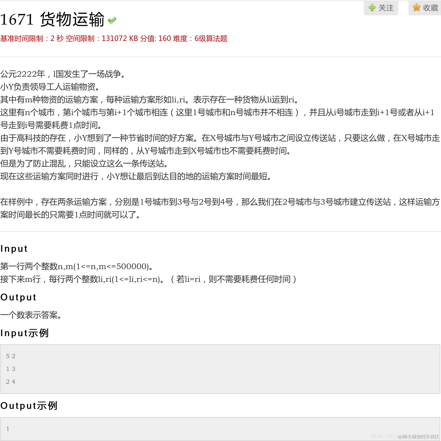441x441 pixels.
Task: Click the 关注 follow button
Action: click(381, 8)
